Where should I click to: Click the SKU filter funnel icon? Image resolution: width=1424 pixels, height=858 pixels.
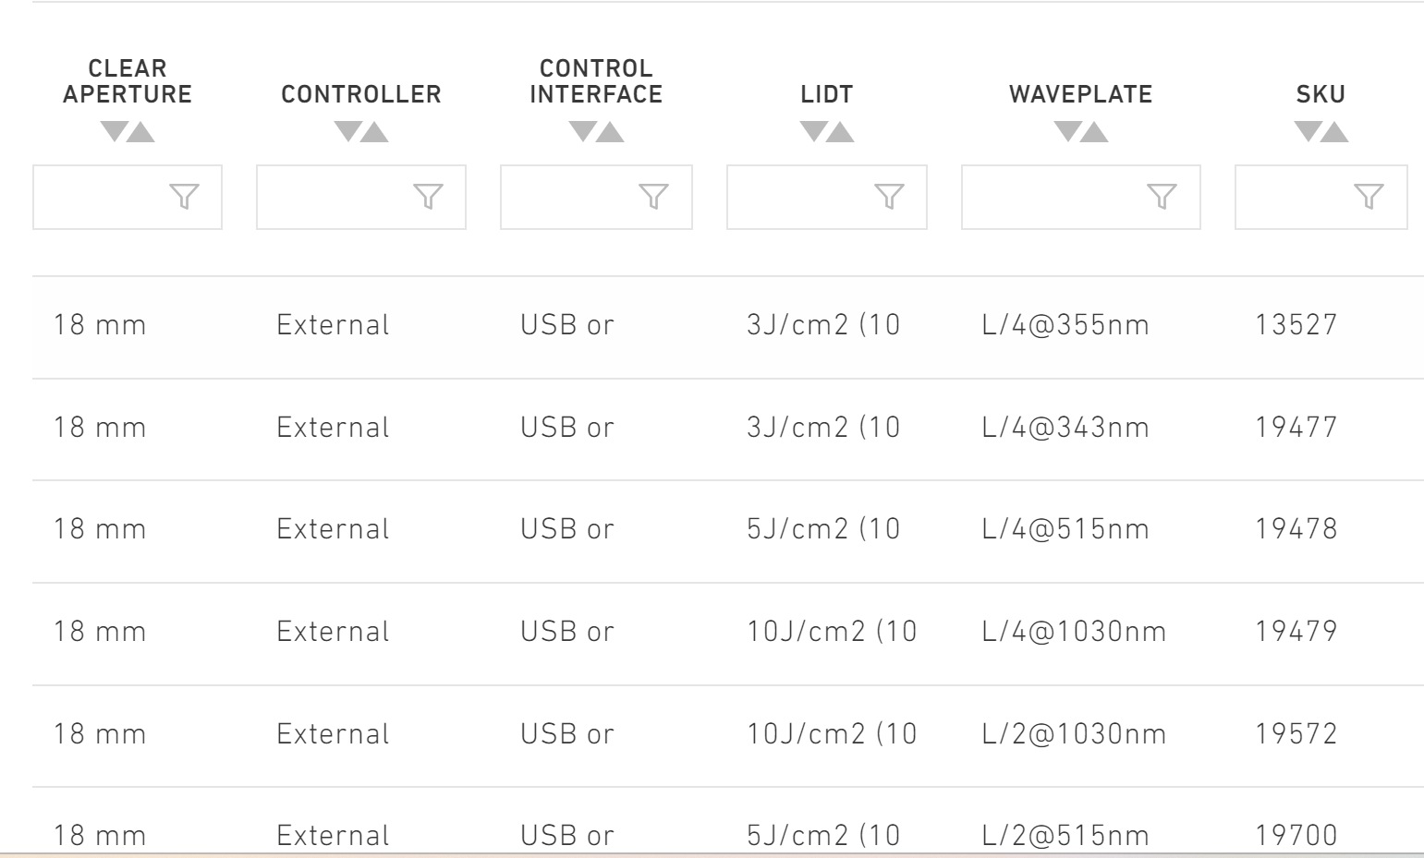pyautogui.click(x=1369, y=197)
